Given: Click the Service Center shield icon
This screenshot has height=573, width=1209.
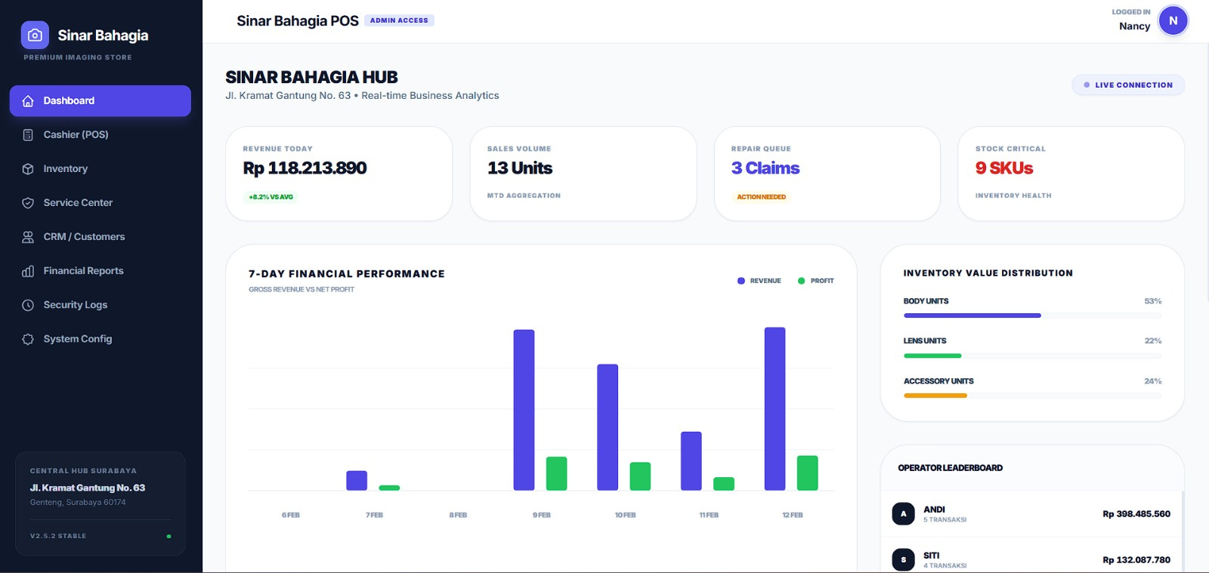Looking at the screenshot, I should (28, 203).
